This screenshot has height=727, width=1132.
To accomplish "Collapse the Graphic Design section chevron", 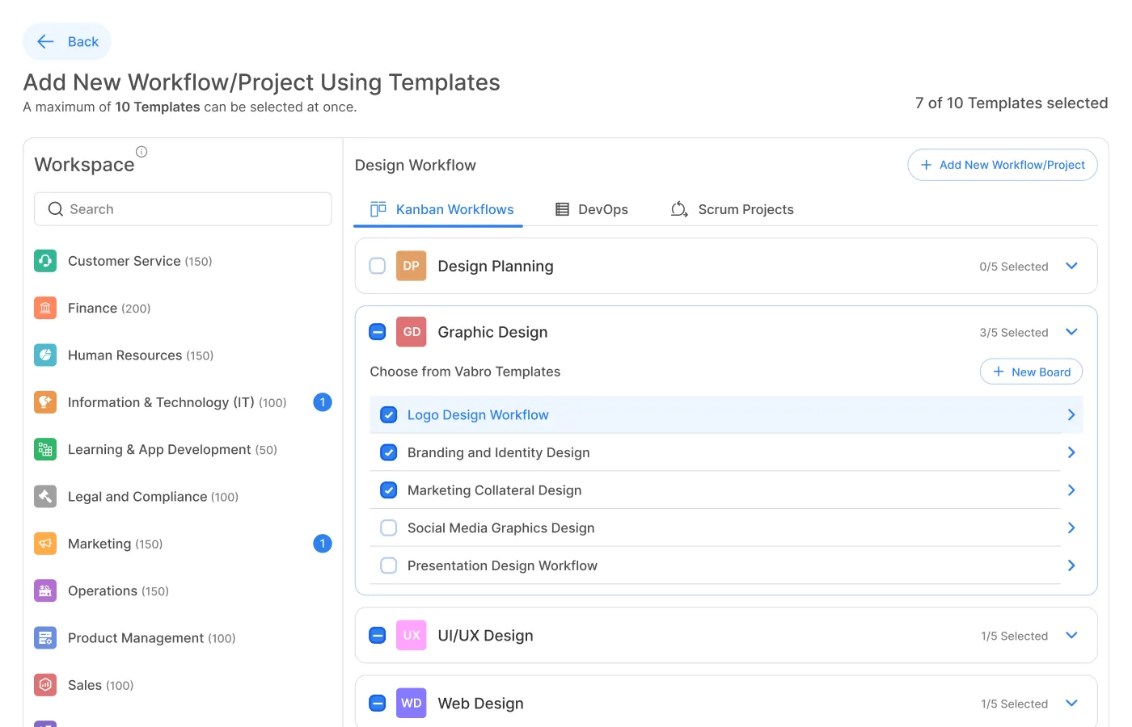I will [x=1071, y=332].
